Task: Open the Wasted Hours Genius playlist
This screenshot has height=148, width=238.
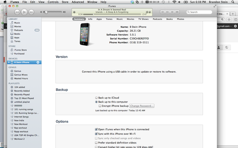Action: (21, 78)
